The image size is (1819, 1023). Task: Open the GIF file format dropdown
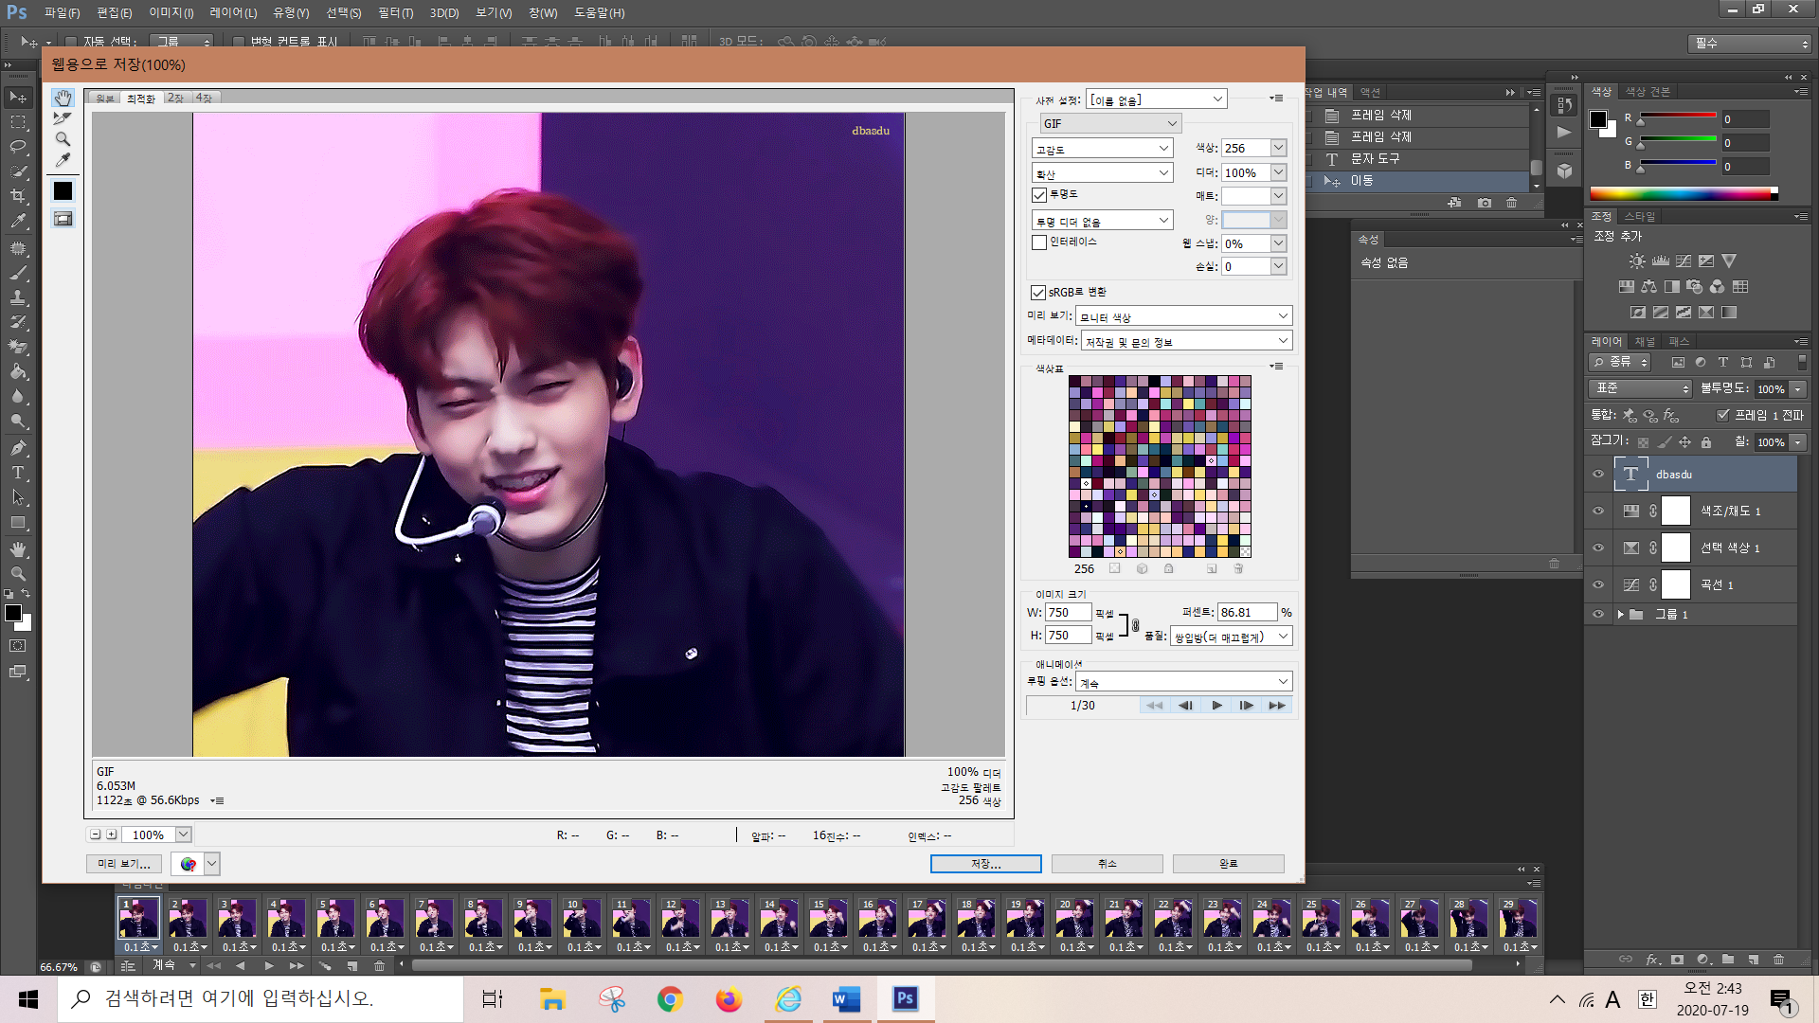click(1109, 124)
